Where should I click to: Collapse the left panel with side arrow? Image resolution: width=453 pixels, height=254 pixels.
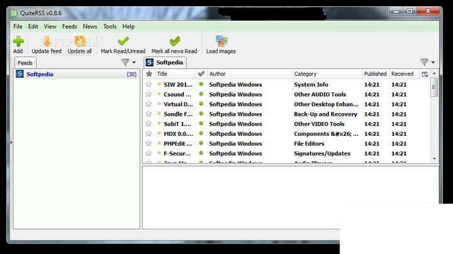[x=11, y=142]
